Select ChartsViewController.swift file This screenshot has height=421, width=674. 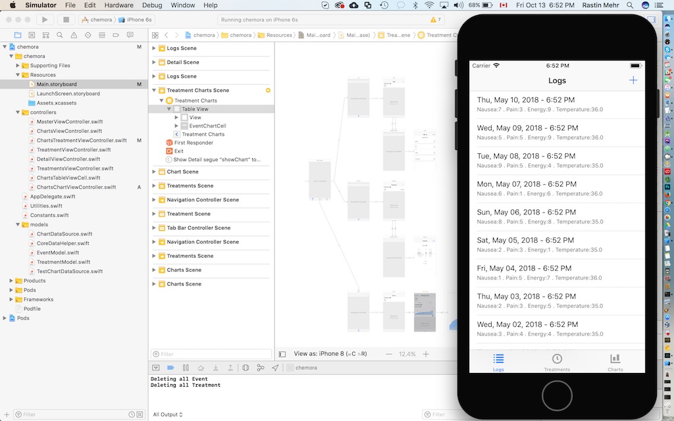click(69, 131)
